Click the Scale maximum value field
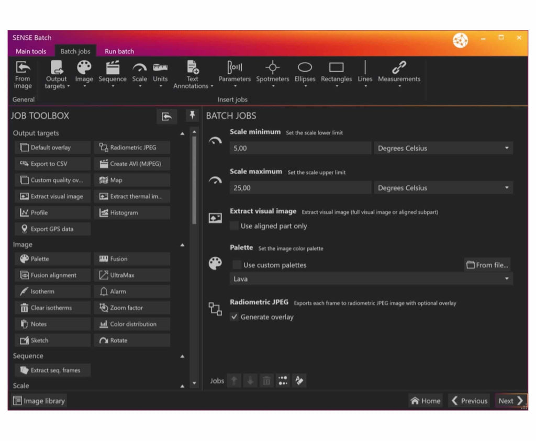 300,187
